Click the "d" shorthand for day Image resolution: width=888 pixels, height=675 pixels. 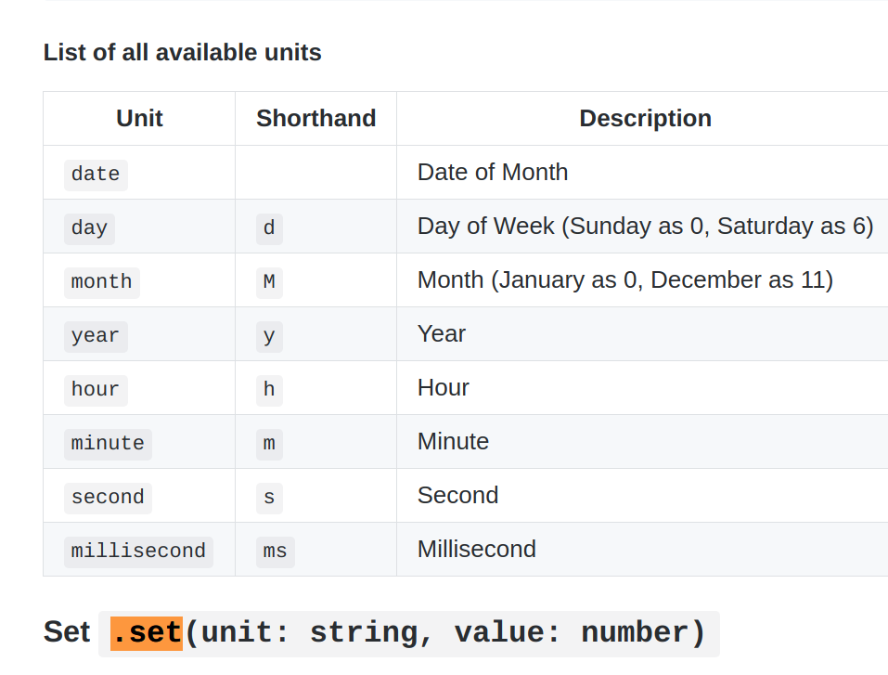tap(269, 228)
